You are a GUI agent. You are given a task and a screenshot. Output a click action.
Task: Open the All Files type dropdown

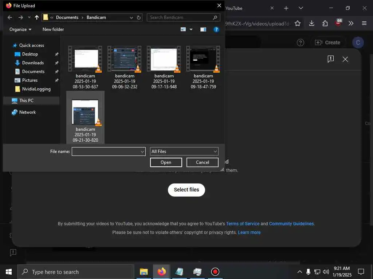click(184, 151)
